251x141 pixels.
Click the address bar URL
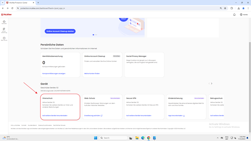(43, 8)
